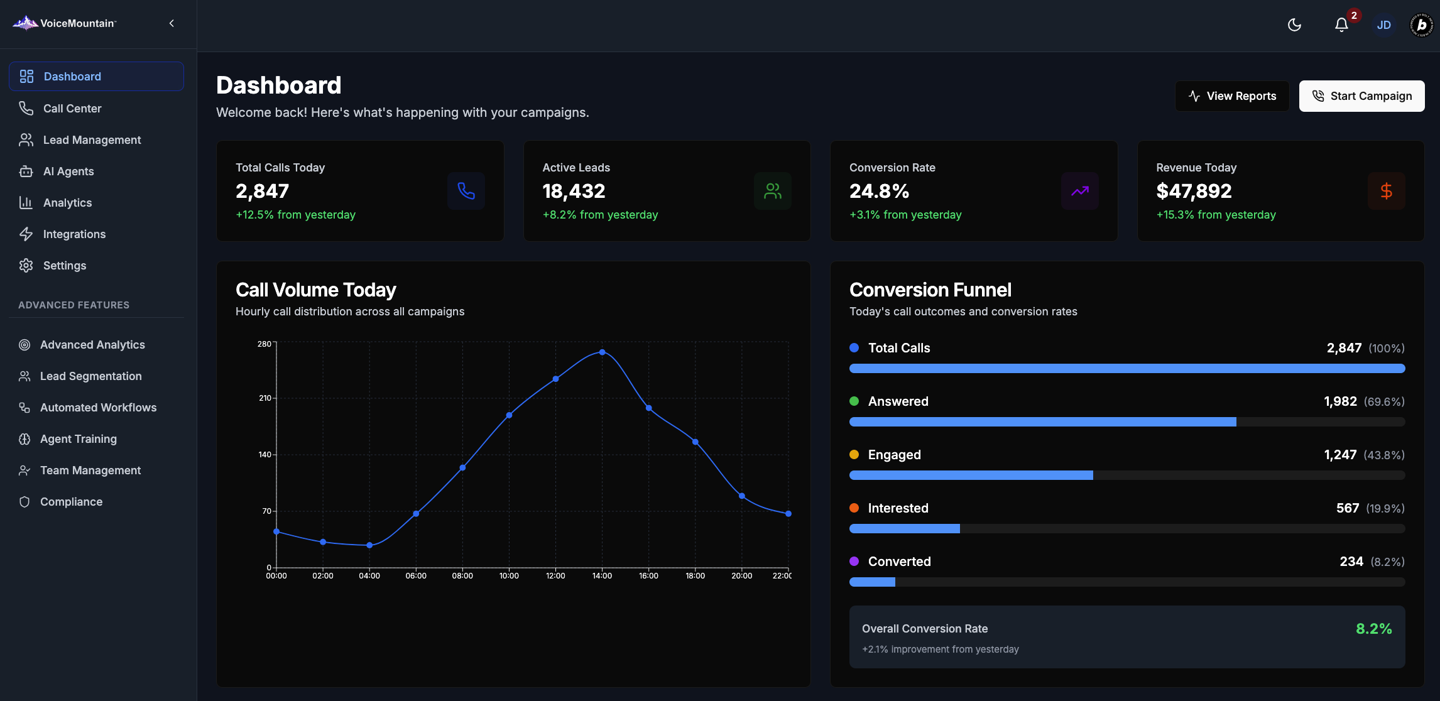
Task: Click the VoiceMountain logo
Action: coord(65,23)
